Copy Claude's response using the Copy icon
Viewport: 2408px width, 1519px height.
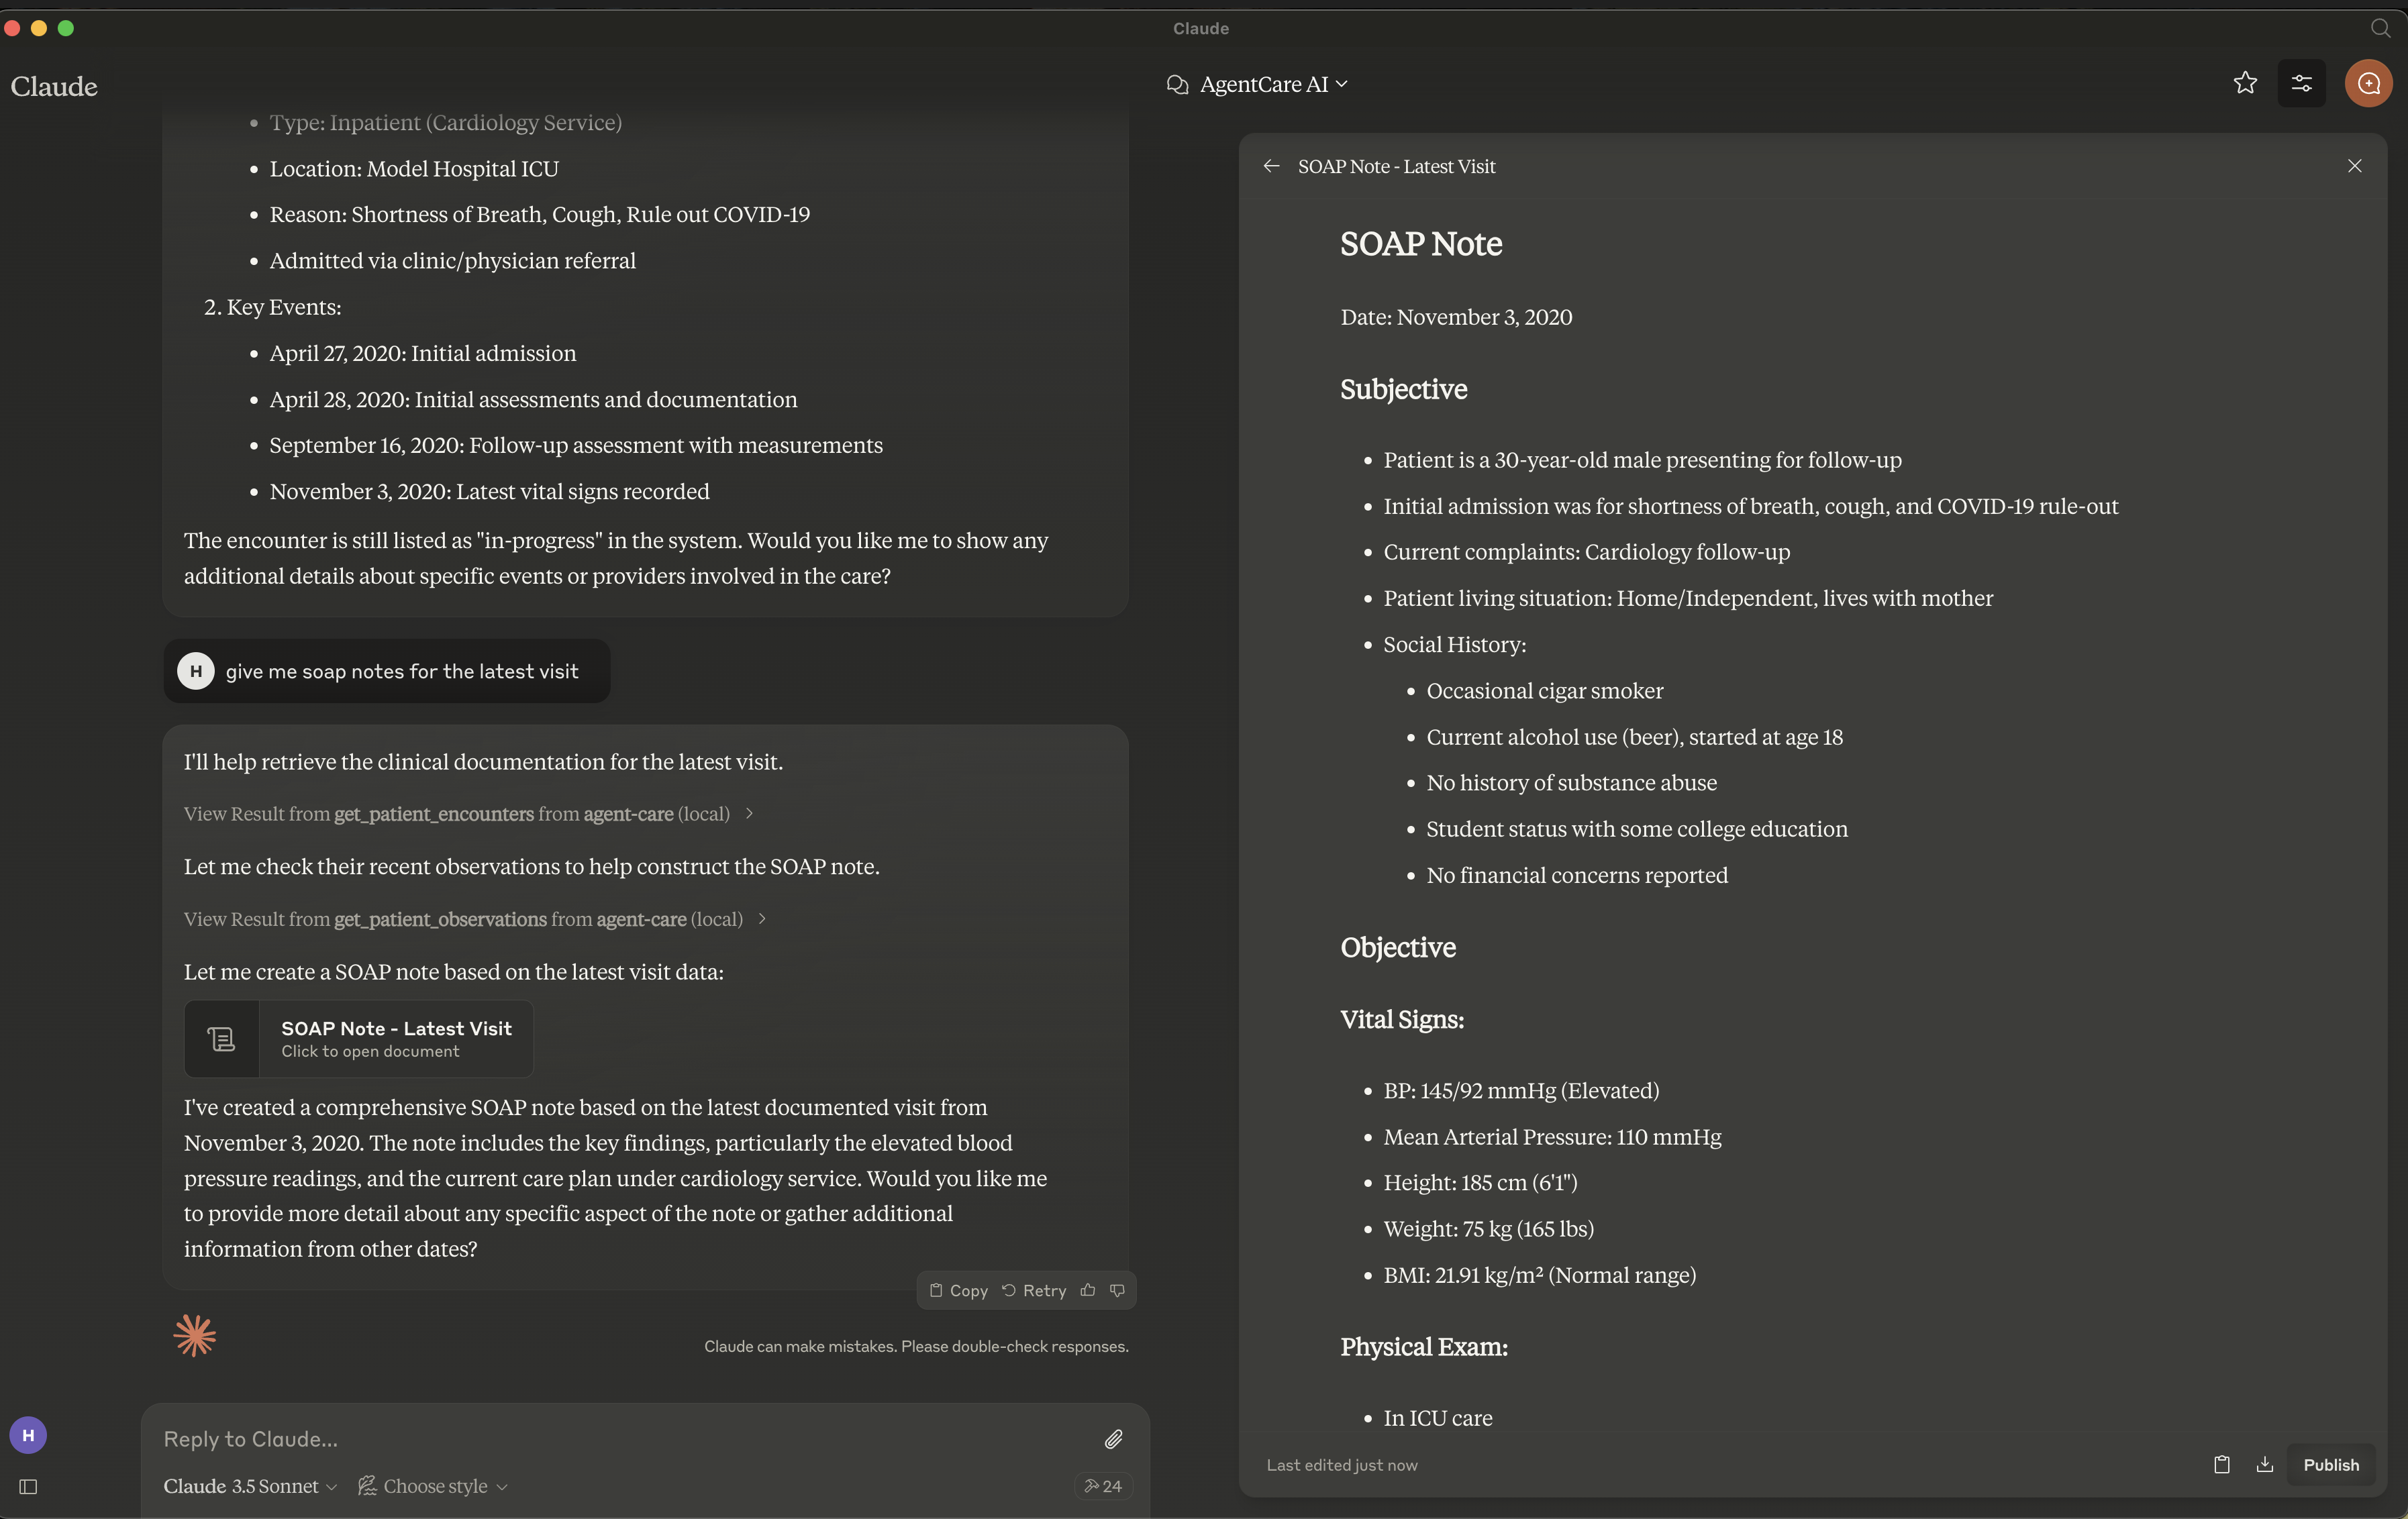(x=957, y=1290)
